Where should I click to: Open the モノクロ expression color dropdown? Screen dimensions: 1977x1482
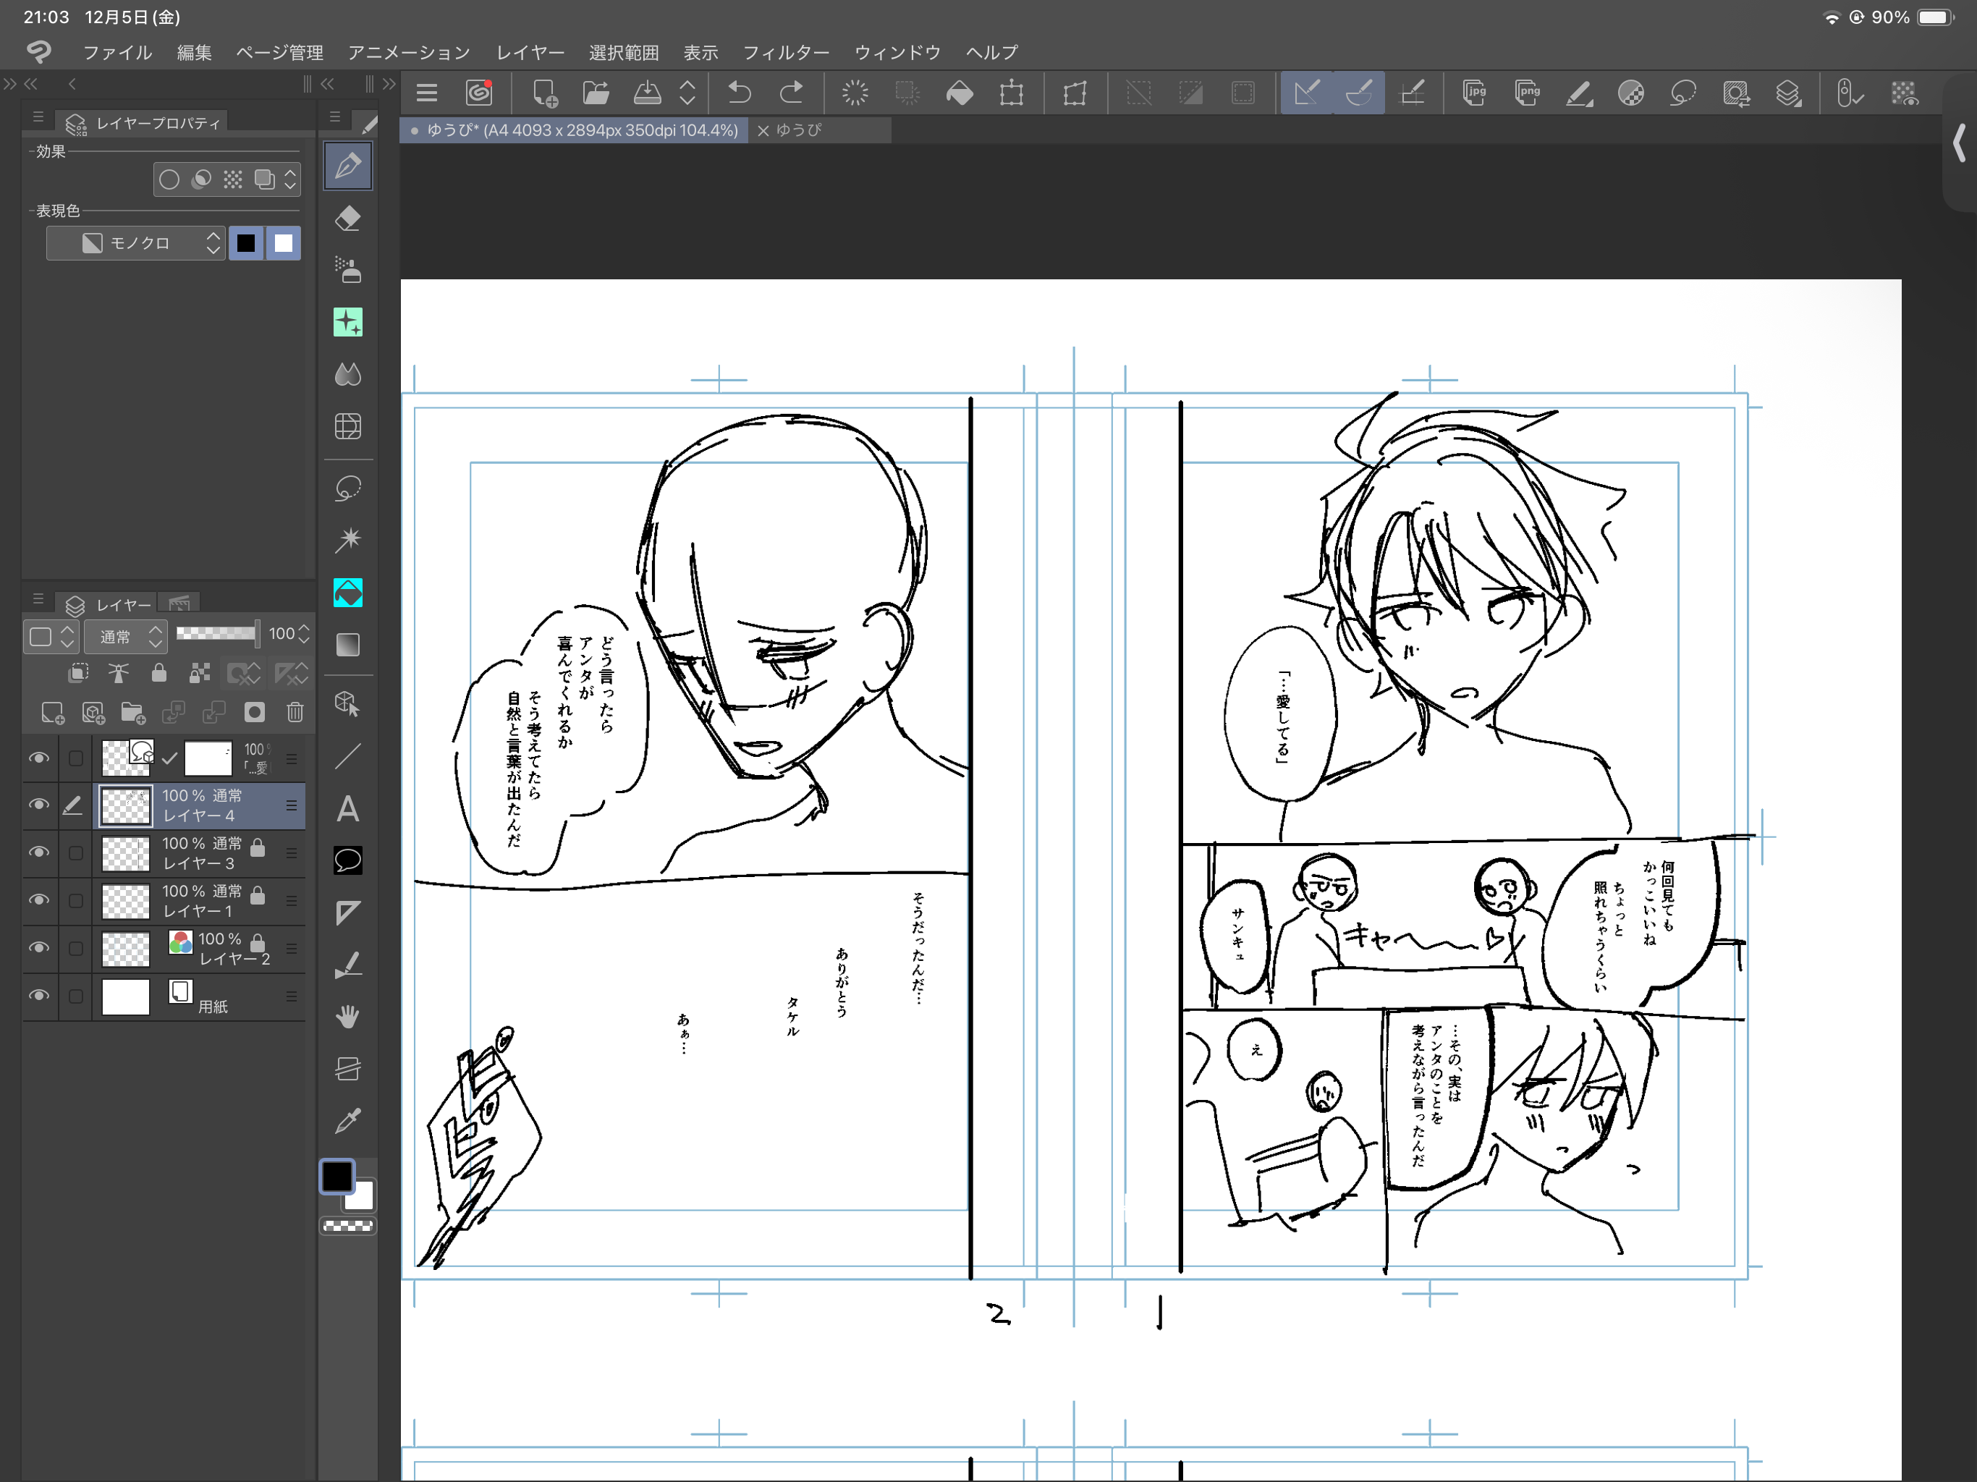[x=136, y=243]
